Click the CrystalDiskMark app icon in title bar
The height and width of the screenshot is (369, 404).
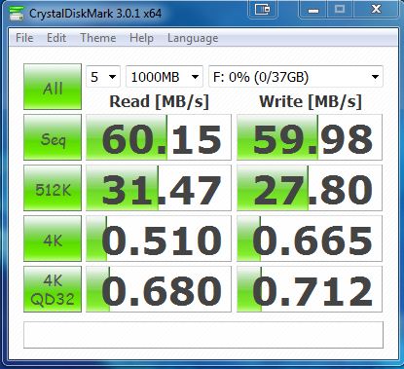point(17,14)
